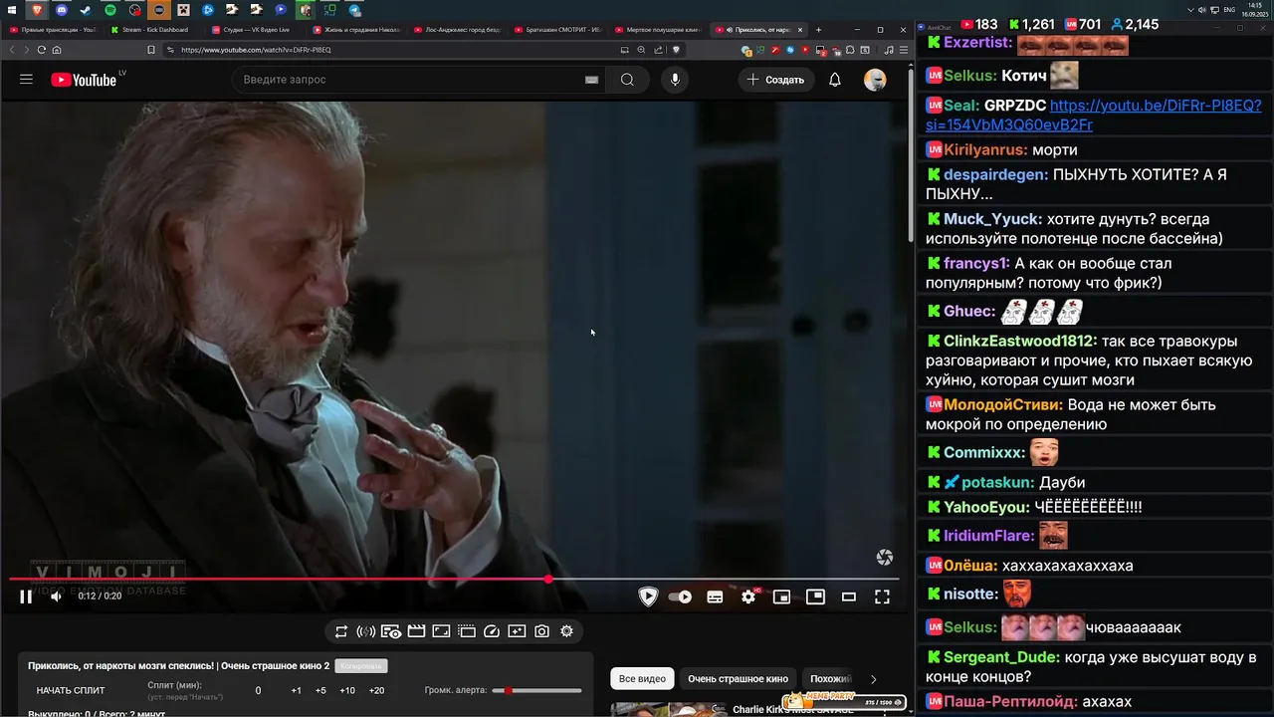1274x717 pixels.
Task: Open the Windows Start menu
Action: [x=11, y=10]
